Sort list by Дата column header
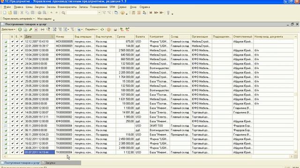The image size is (300, 168). pyautogui.click(x=39, y=36)
